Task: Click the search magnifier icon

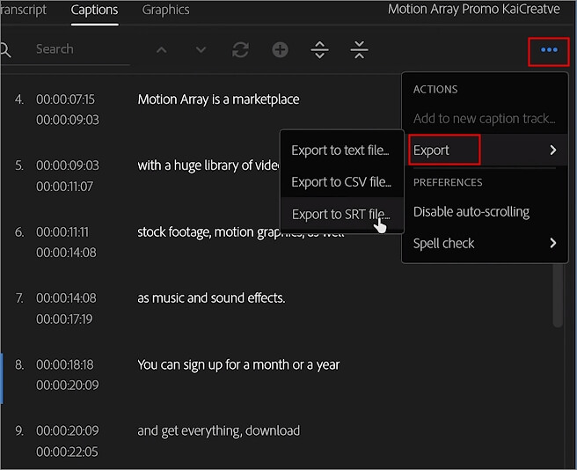Action: [x=5, y=49]
